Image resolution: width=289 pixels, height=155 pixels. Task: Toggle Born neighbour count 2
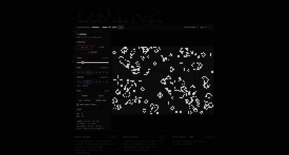click(x=86, y=72)
